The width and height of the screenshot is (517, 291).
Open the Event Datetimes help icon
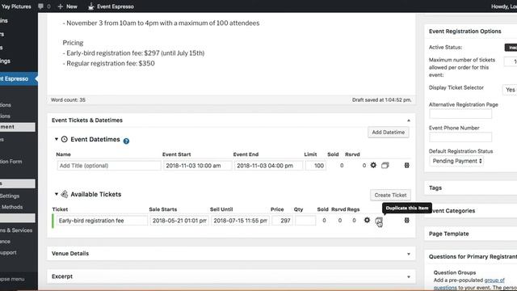point(126,141)
